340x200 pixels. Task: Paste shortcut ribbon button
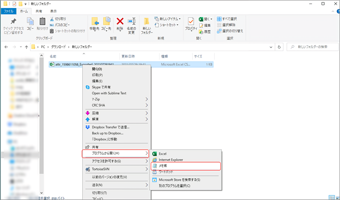pos(67,31)
